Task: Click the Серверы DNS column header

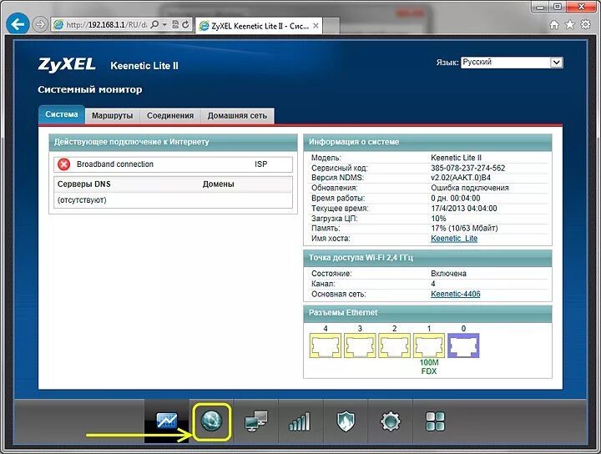Action: tap(84, 184)
